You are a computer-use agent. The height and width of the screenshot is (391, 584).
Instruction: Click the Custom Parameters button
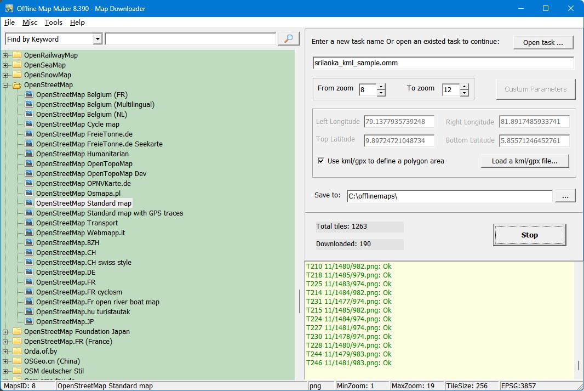pos(536,89)
